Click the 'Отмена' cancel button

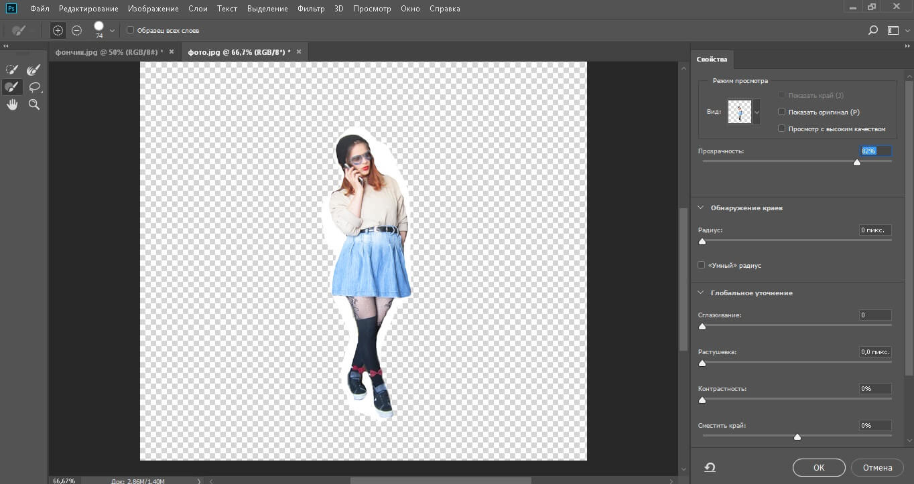tap(876, 467)
